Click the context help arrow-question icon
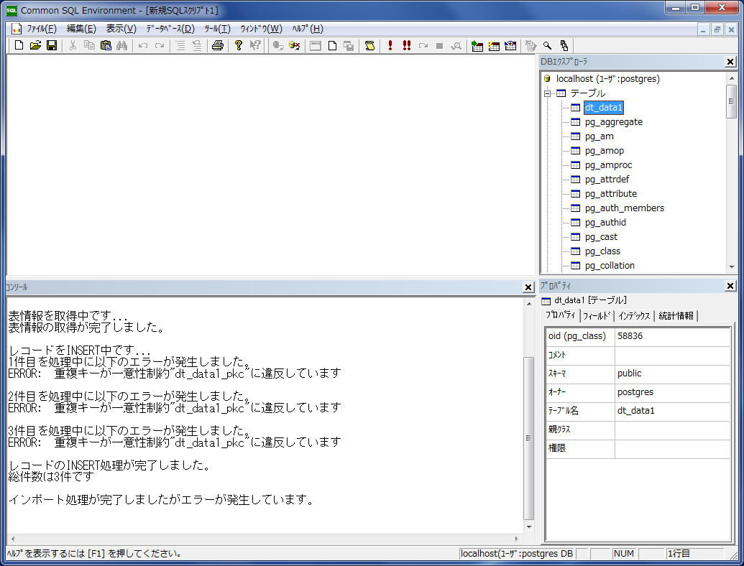The width and height of the screenshot is (744, 566). click(x=255, y=45)
